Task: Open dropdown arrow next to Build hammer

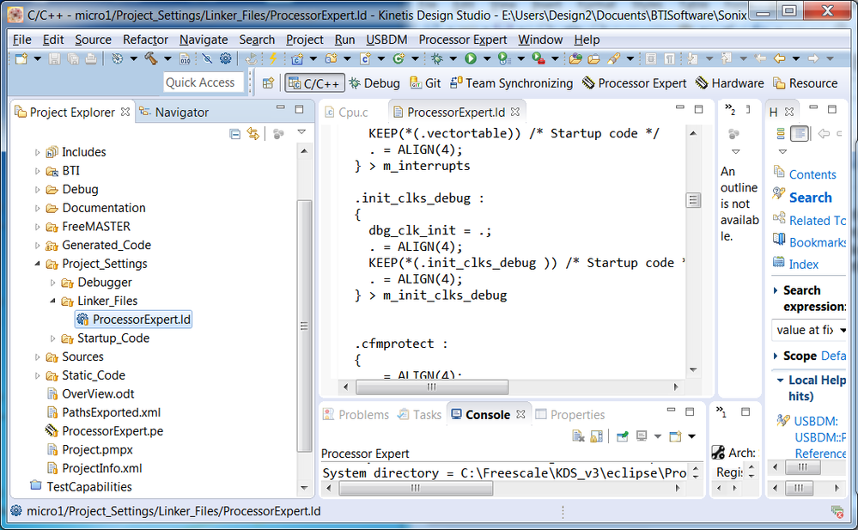Action: pyautogui.click(x=167, y=58)
